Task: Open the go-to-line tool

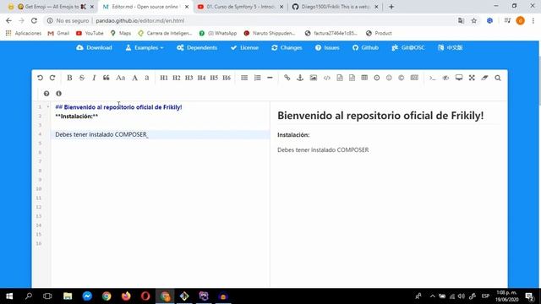Action: click(x=432, y=78)
